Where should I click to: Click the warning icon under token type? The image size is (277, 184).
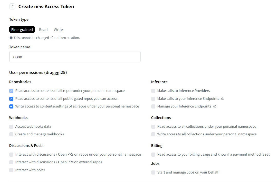click(11, 38)
